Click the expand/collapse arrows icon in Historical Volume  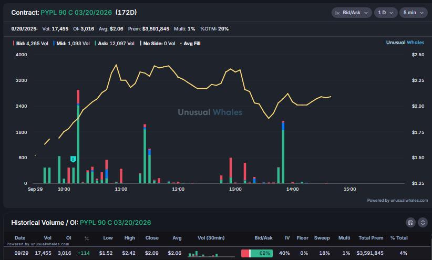[x=423, y=223]
